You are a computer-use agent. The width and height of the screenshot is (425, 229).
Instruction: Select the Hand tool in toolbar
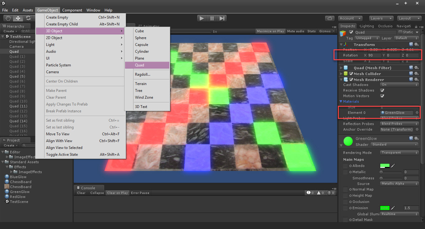(8, 18)
